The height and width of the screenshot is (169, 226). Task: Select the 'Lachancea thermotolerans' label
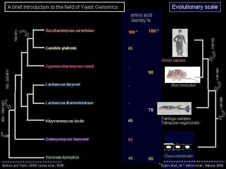(x=69, y=103)
